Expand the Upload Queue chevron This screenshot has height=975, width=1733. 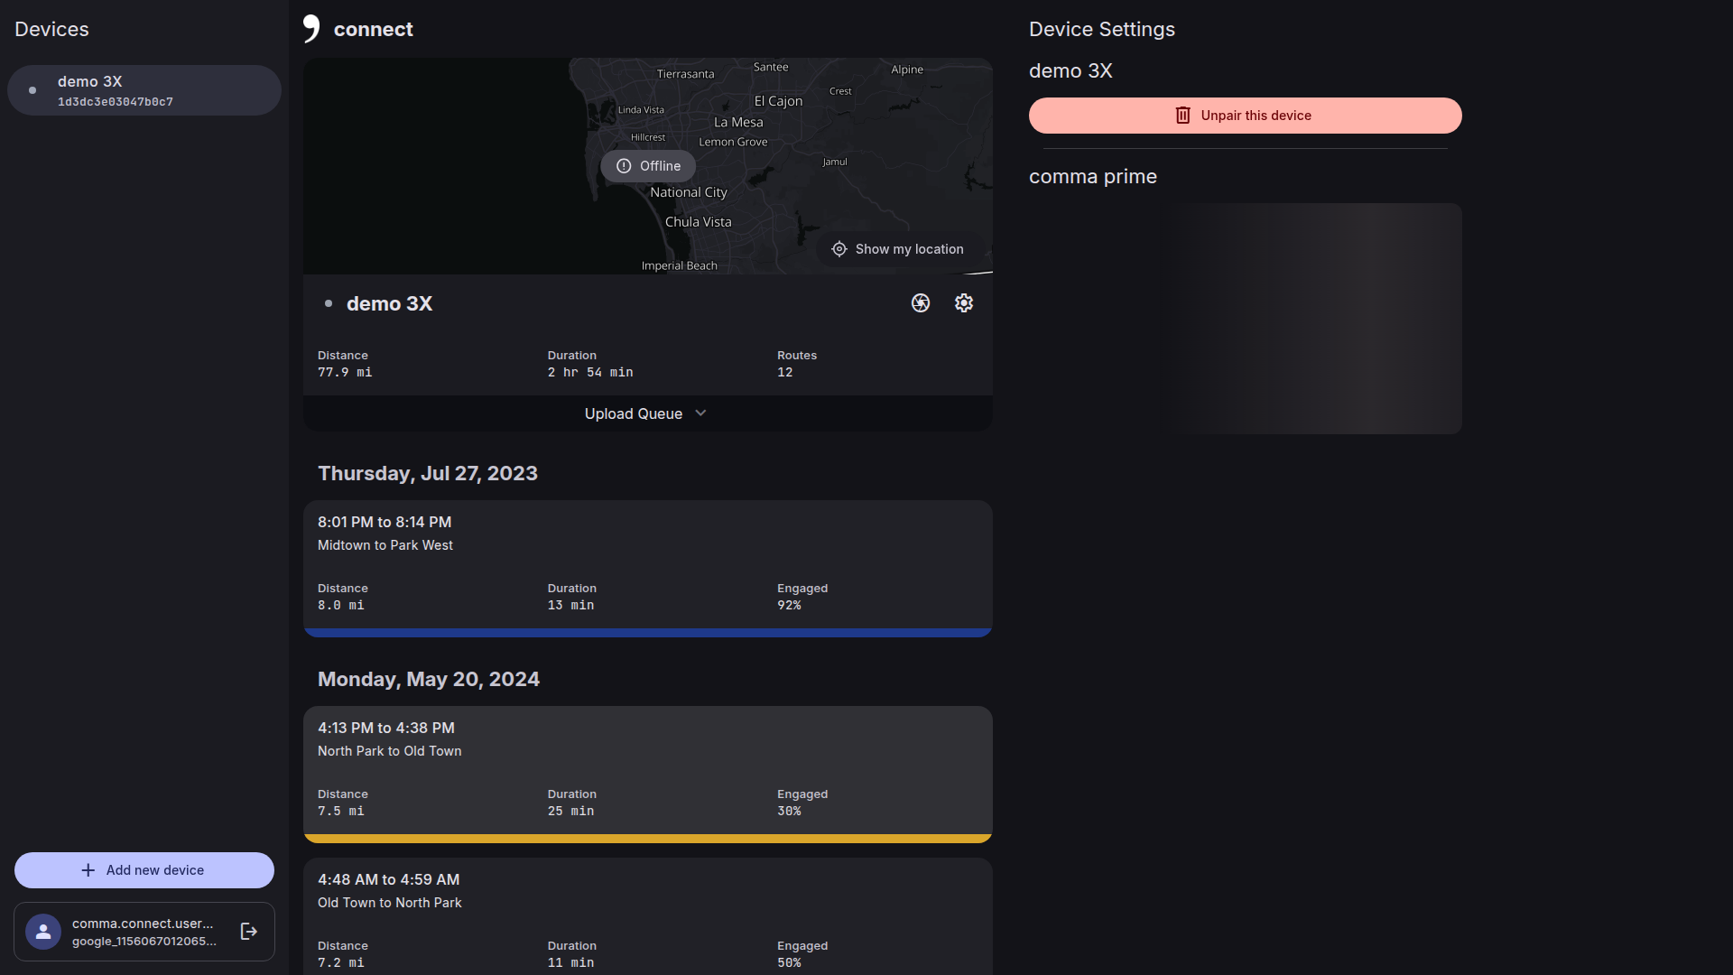pos(700,413)
